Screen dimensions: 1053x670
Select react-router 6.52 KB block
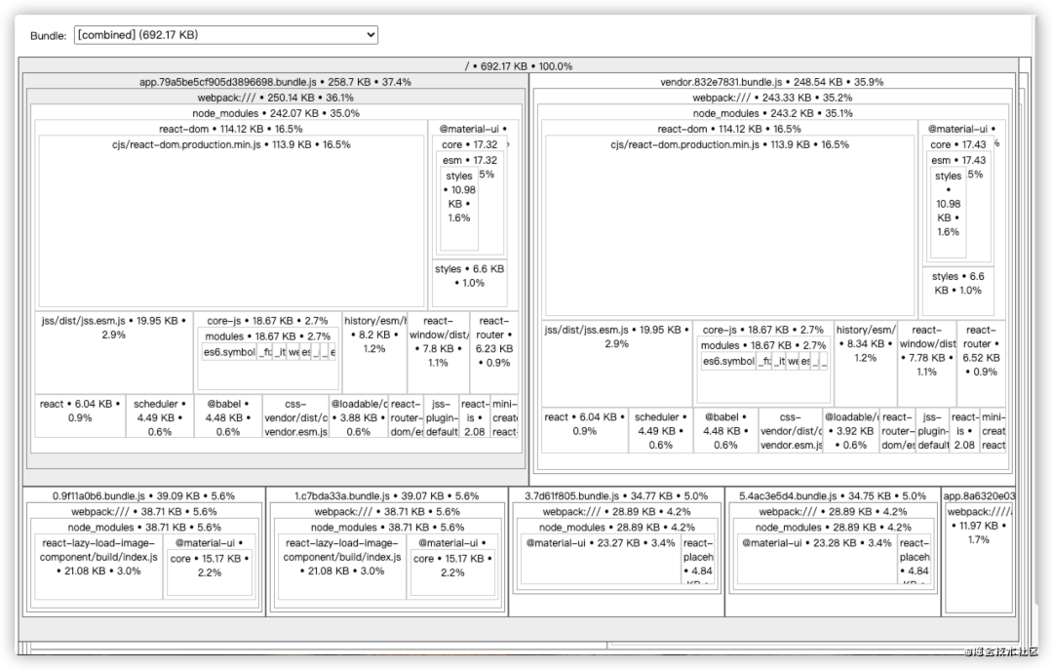click(x=981, y=362)
